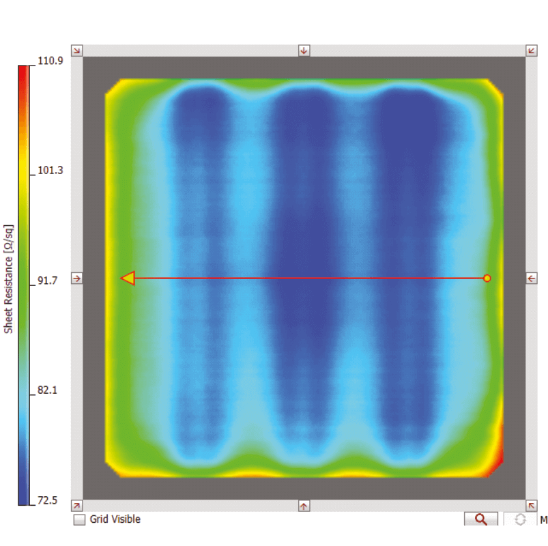
Task: Click the left-edge right-arrow button
Action: pyautogui.click(x=77, y=278)
